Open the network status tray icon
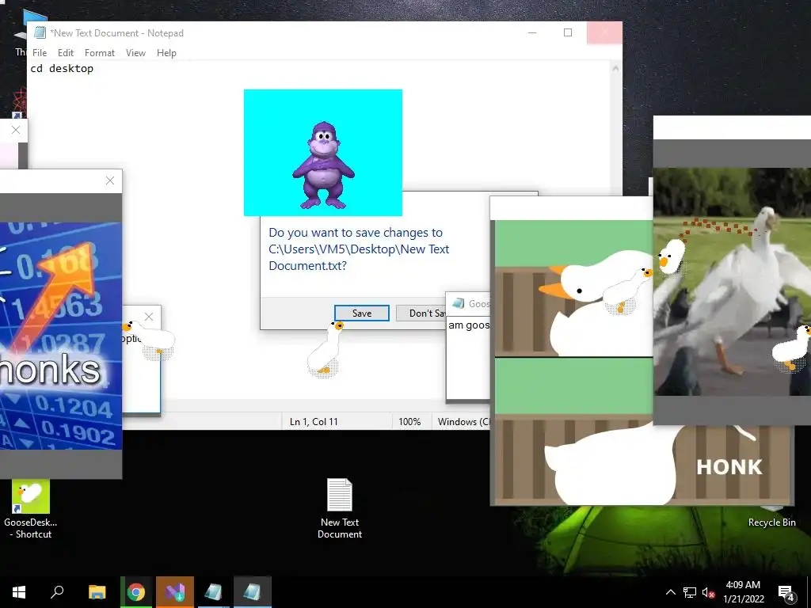This screenshot has height=608, width=811. [x=690, y=592]
